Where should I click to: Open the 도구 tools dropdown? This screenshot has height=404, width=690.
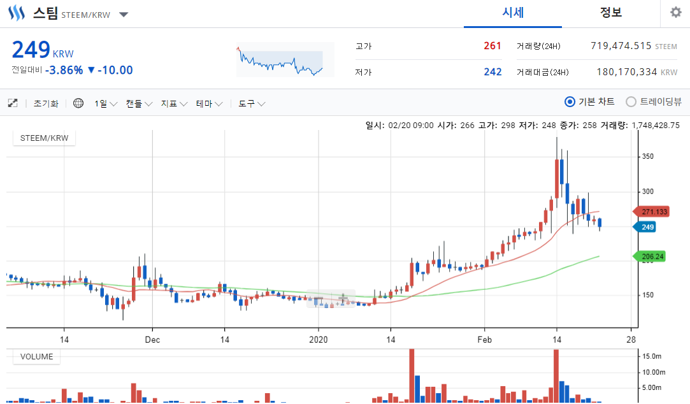(x=252, y=104)
